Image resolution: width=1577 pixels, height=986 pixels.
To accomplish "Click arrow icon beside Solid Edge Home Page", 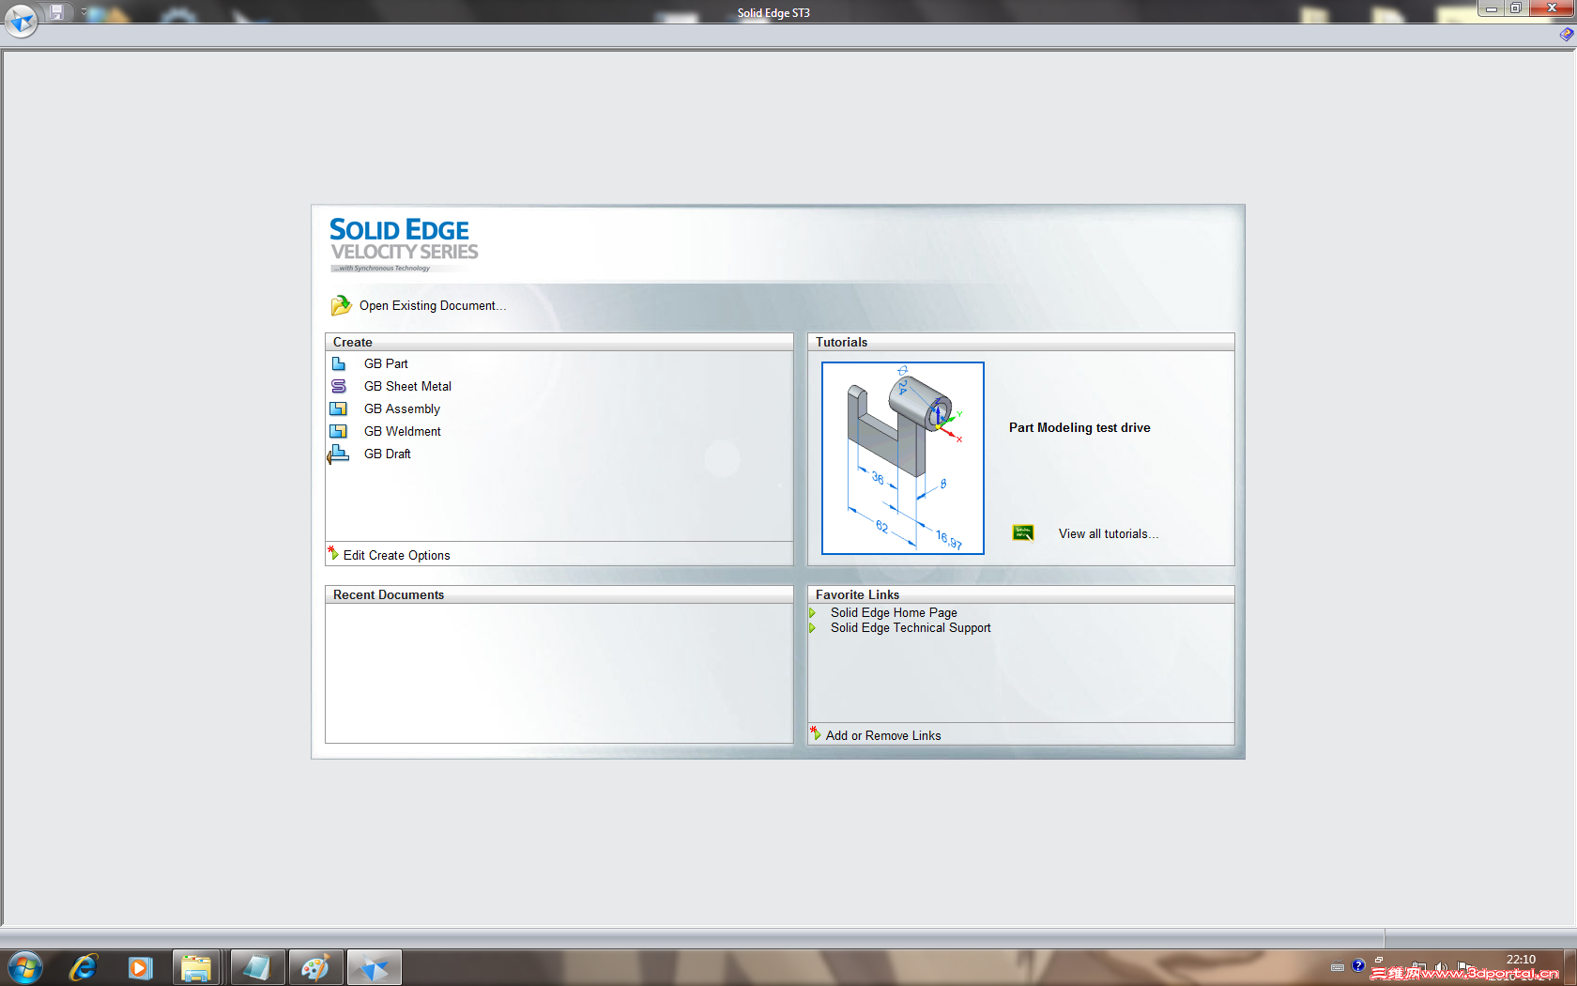I will [813, 613].
